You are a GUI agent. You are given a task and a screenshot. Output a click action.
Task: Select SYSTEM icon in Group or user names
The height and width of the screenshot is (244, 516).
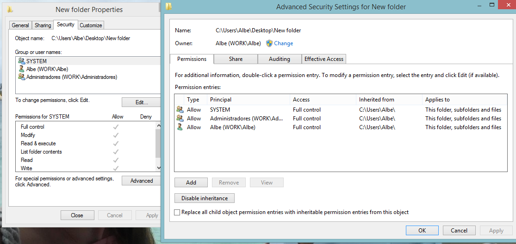pos(22,61)
